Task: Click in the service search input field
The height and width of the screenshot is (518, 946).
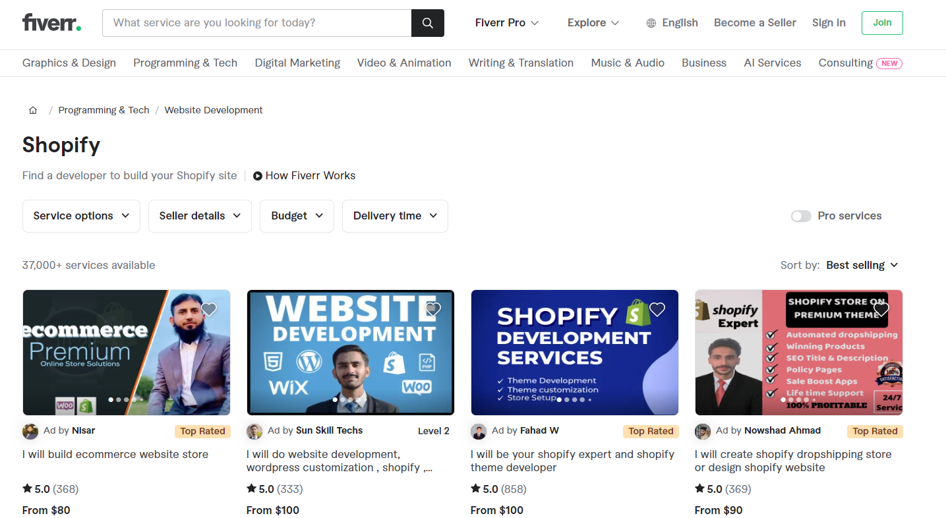Action: pyautogui.click(x=257, y=23)
